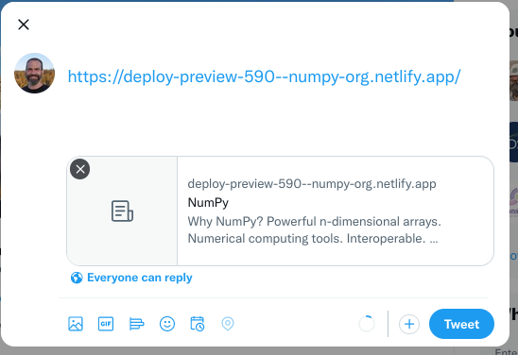
Task: Add another tweet with the plus button
Action: point(409,324)
